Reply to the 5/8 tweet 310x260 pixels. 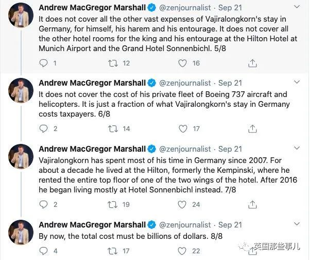click(44, 63)
